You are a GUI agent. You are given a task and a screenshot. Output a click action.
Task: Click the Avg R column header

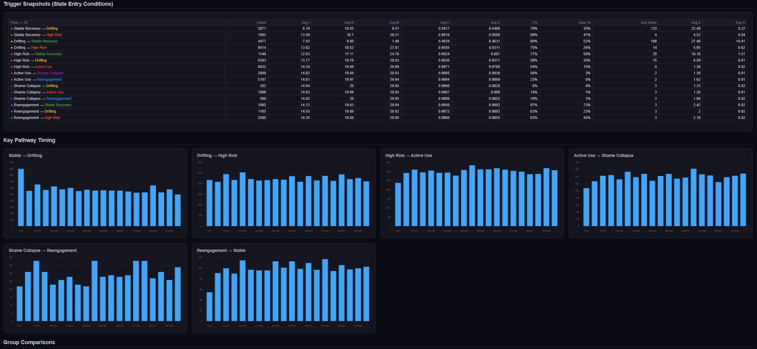click(x=349, y=22)
